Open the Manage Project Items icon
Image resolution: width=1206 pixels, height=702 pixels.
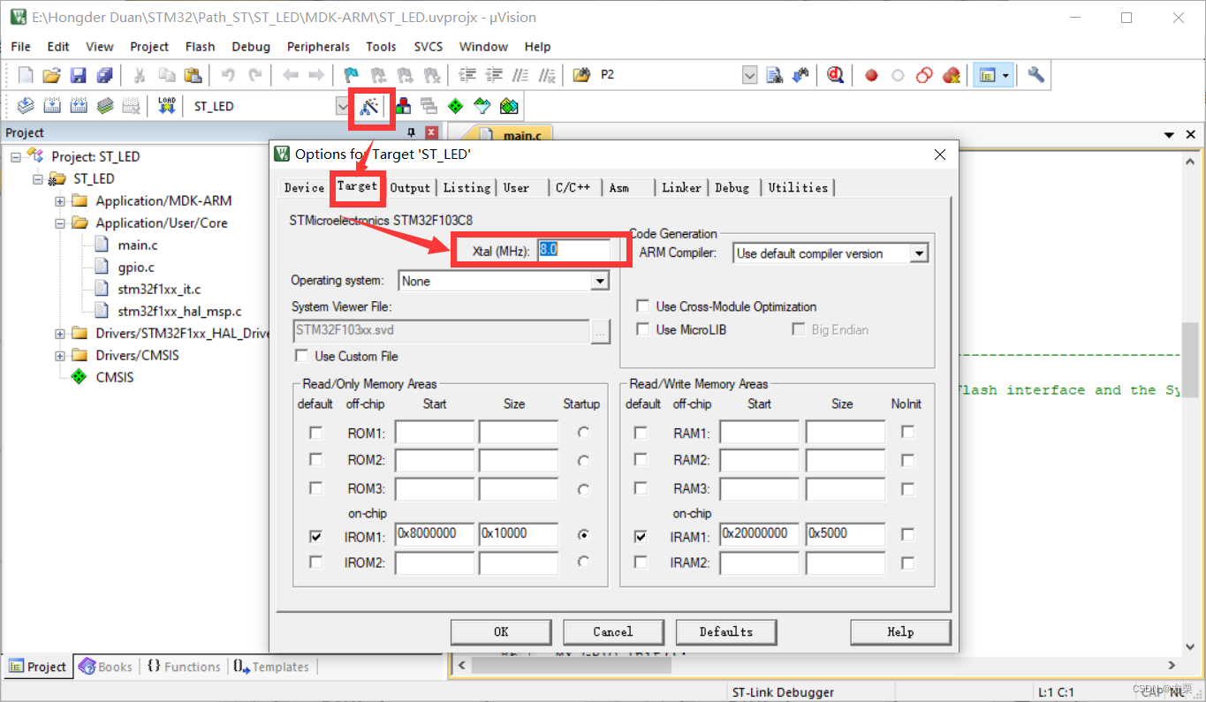tap(403, 106)
